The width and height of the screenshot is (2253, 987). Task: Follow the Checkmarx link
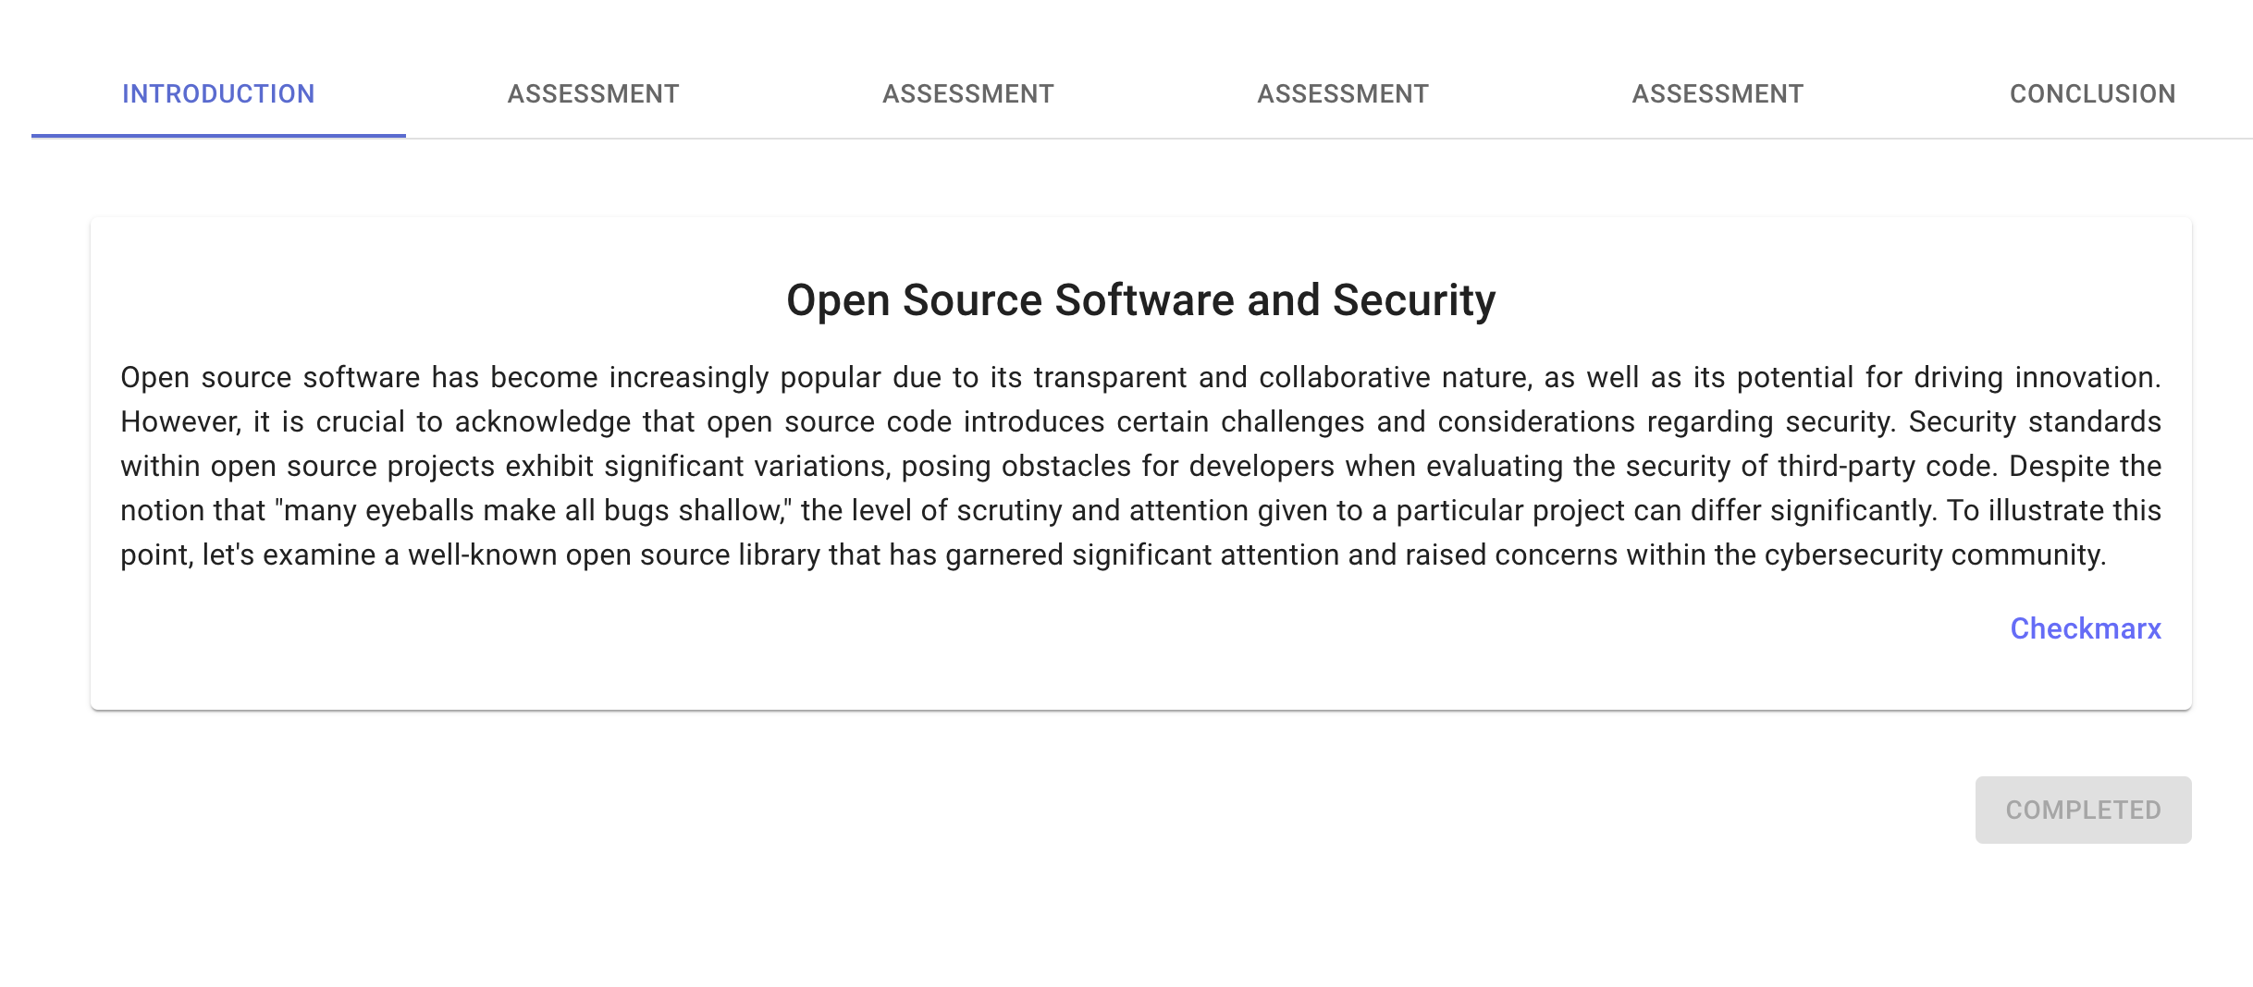pyautogui.click(x=2086, y=628)
